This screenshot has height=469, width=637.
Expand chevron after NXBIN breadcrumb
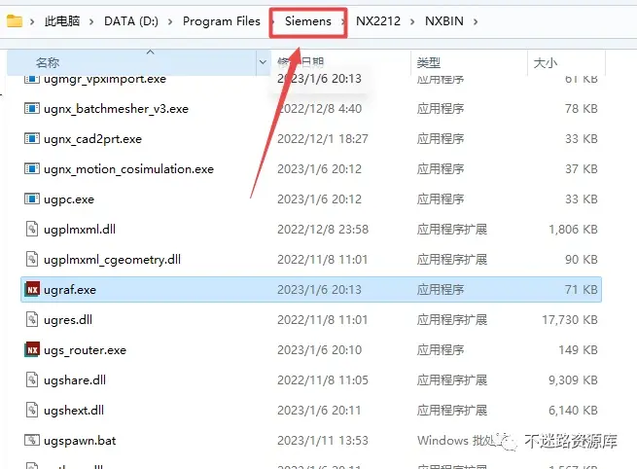(476, 21)
